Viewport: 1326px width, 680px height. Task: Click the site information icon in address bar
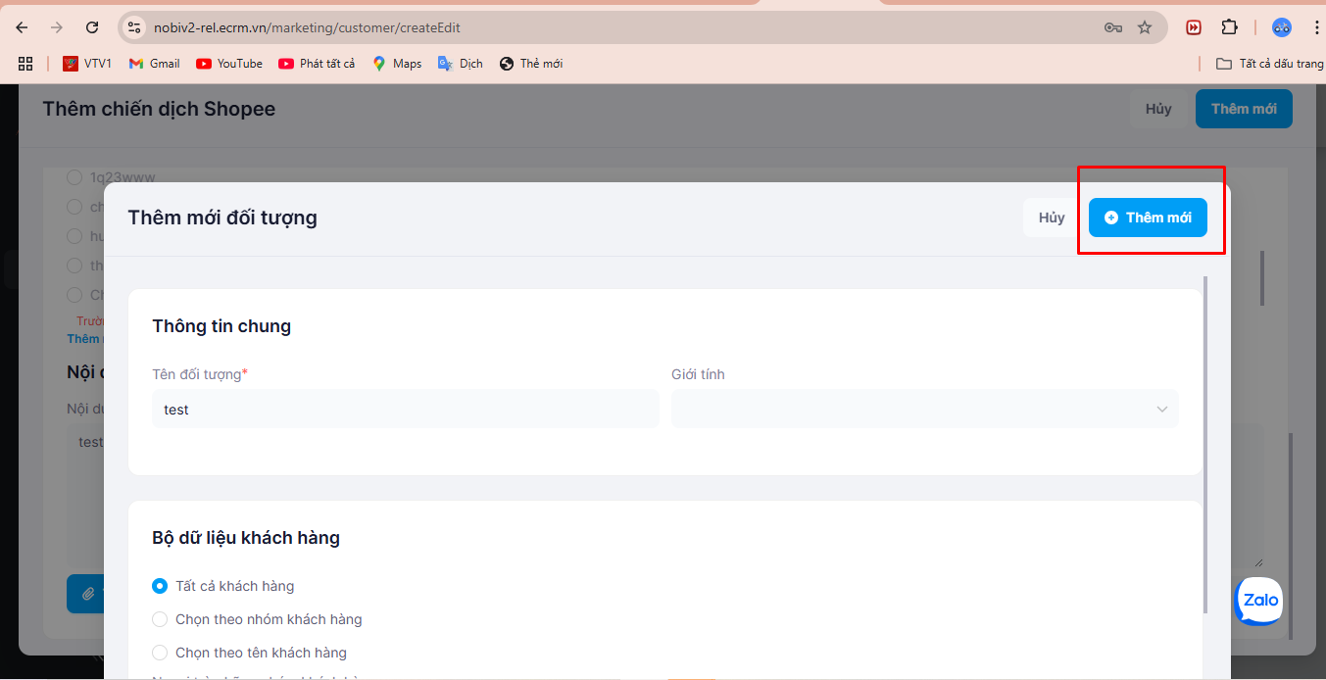[135, 27]
